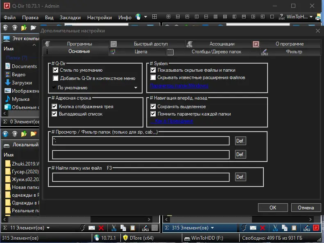324x243 pixels.
Task: Toggle Стиль по умолчанию checkbox
Action: (x=55, y=70)
